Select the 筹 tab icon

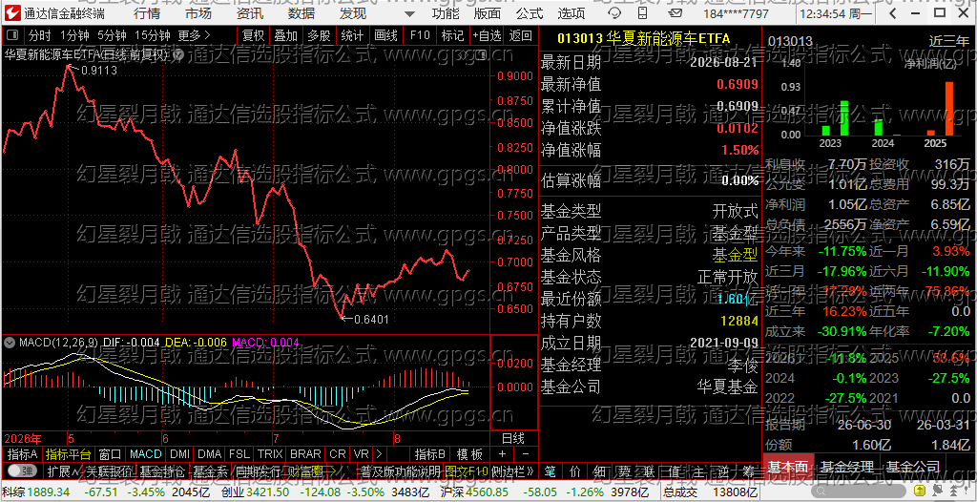click(748, 471)
